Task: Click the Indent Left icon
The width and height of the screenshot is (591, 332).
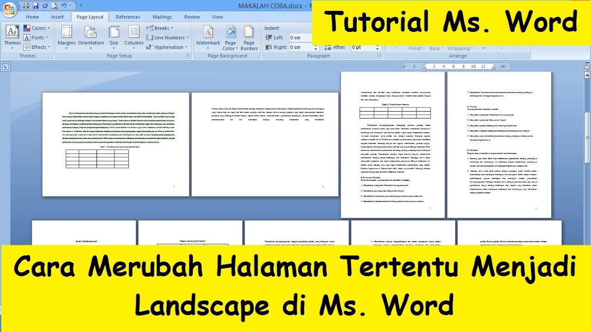Action: (x=268, y=38)
